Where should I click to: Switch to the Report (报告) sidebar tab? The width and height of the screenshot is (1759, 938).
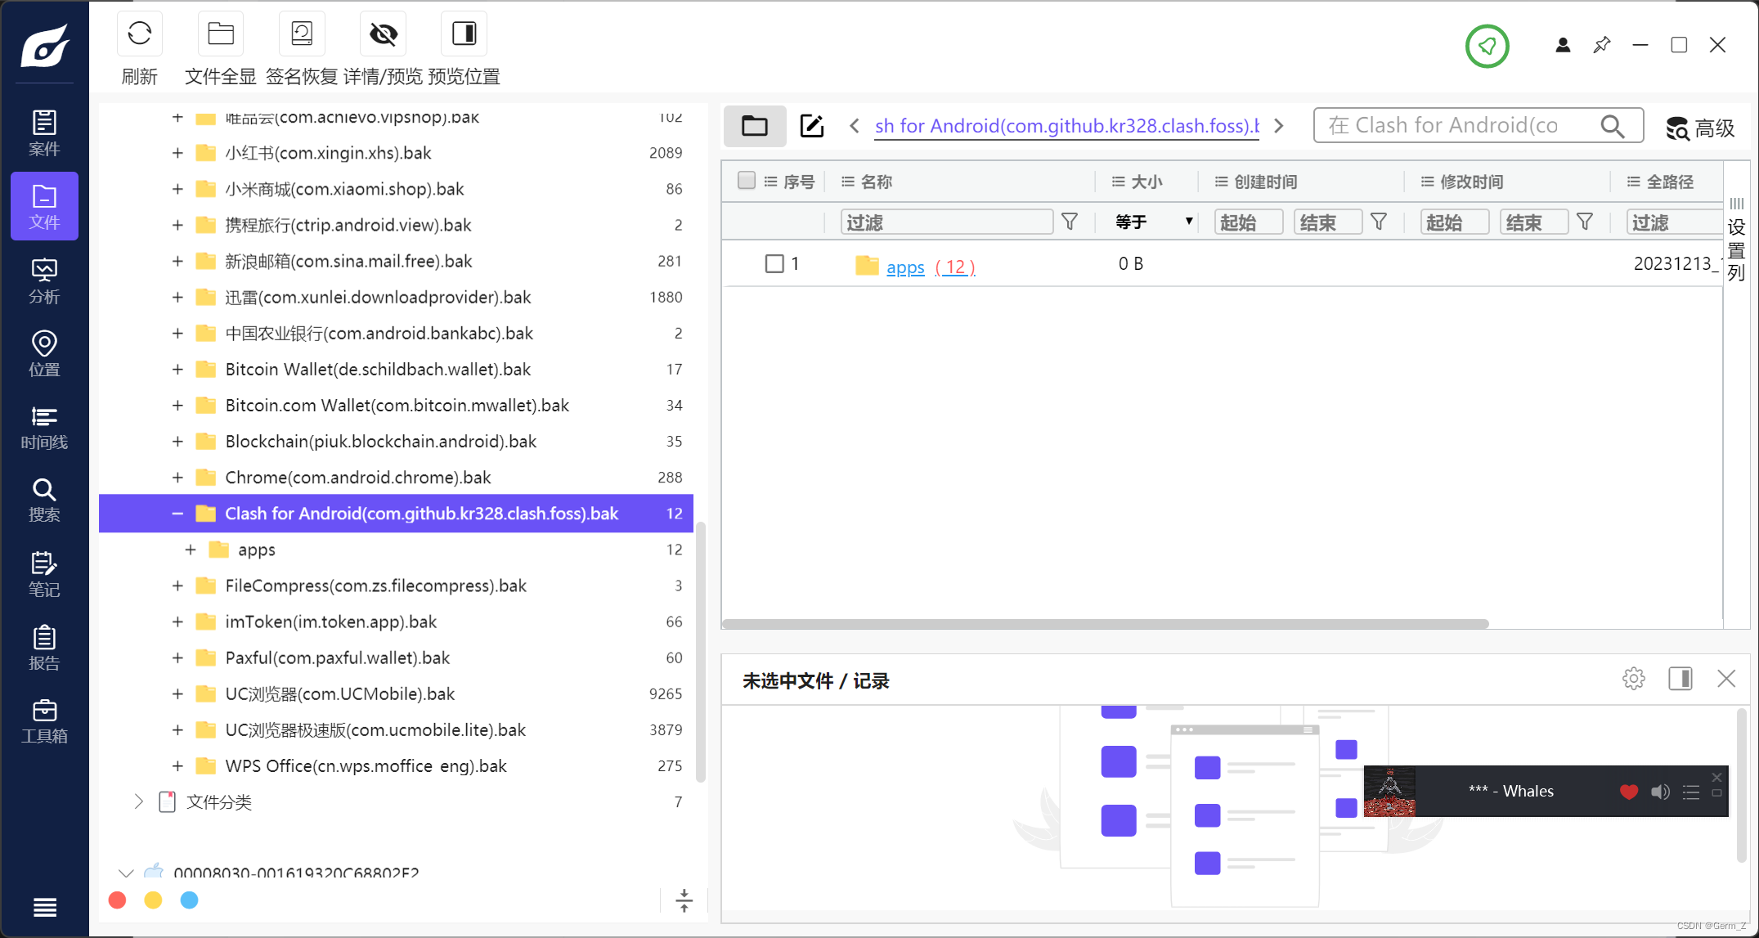click(44, 647)
